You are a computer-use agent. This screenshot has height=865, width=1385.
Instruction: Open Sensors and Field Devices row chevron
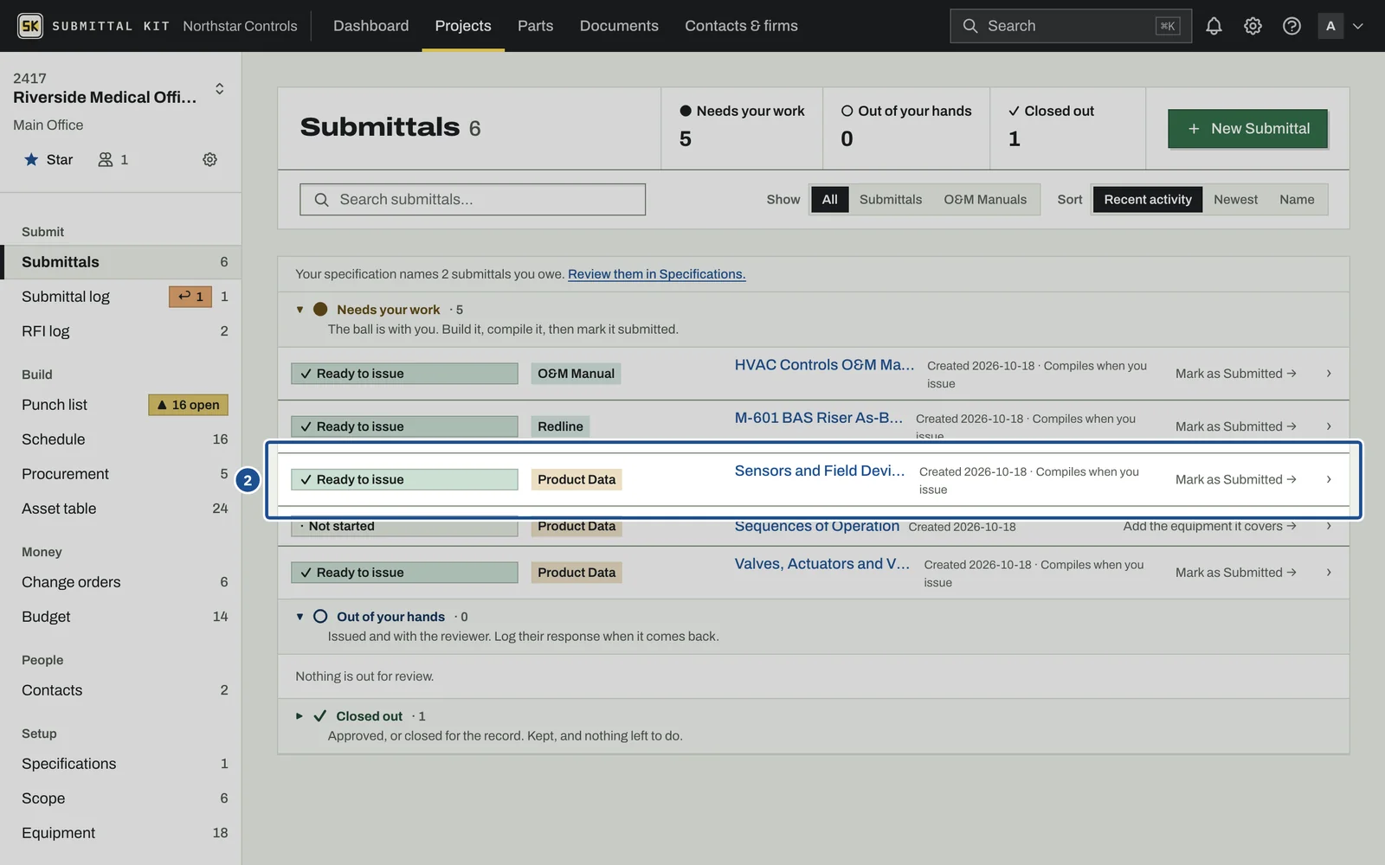1329,479
